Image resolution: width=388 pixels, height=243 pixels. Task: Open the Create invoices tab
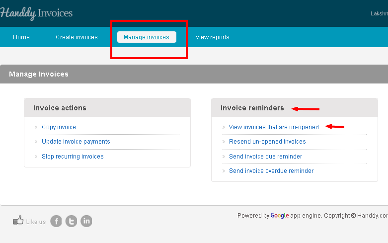(77, 37)
